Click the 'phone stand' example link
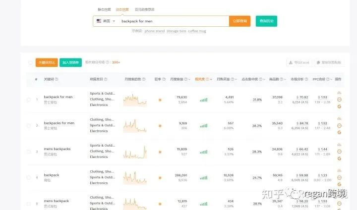 pos(155,31)
